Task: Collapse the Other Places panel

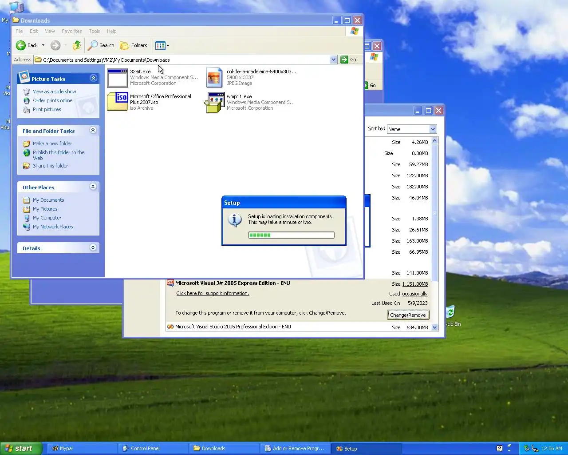Action: [x=93, y=187]
